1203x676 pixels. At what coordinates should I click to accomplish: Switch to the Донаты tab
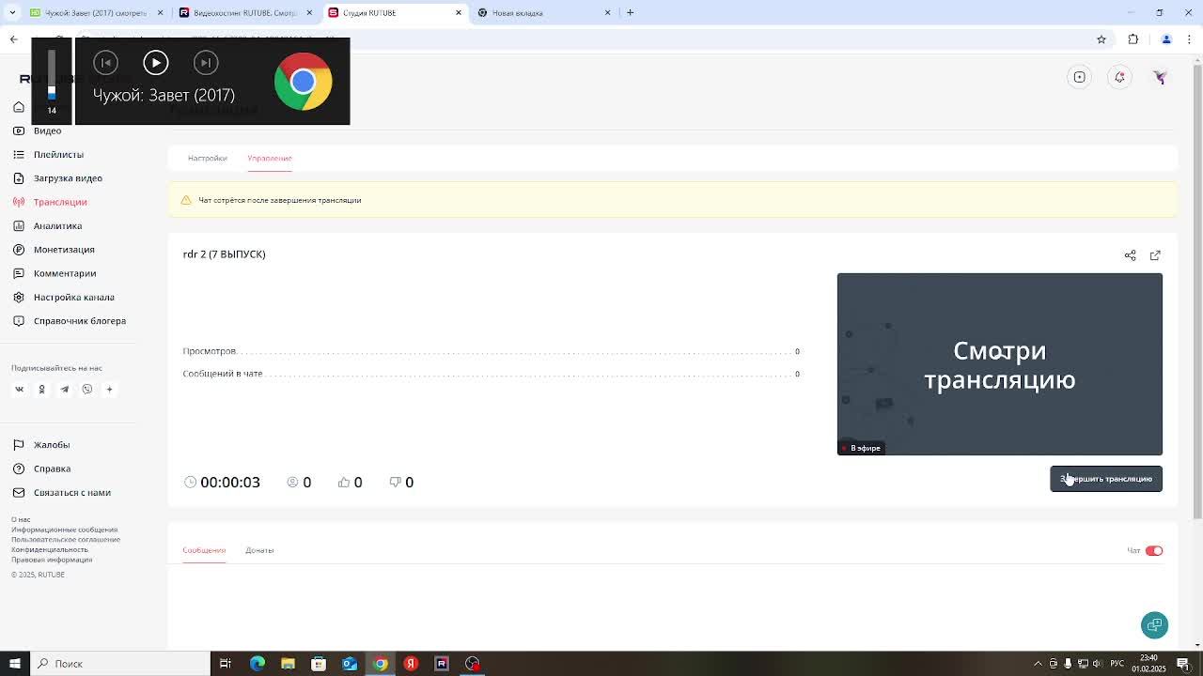[259, 550]
